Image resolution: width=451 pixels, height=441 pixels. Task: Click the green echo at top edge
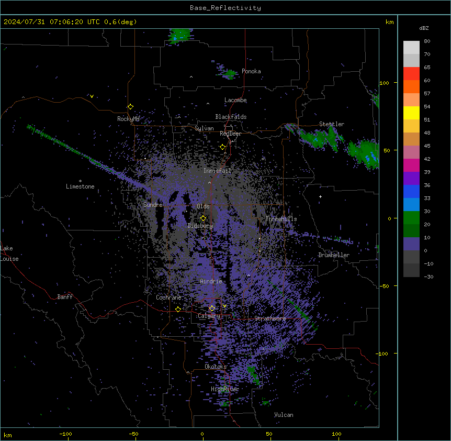pyautogui.click(x=181, y=36)
